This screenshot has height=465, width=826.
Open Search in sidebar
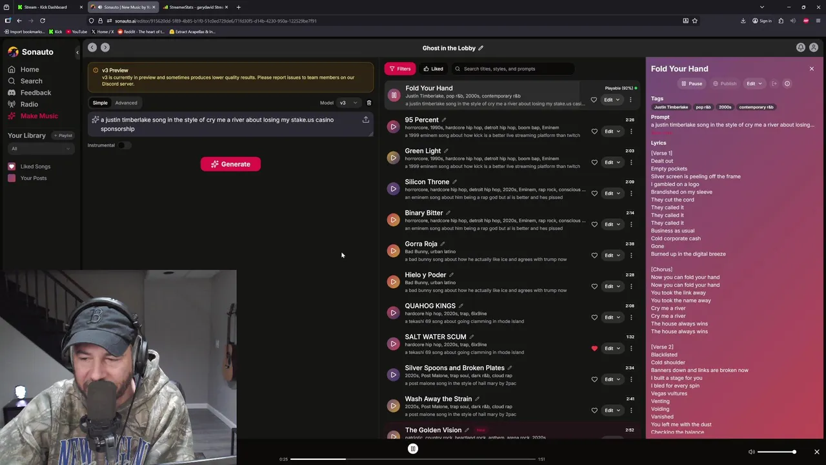pos(25,81)
